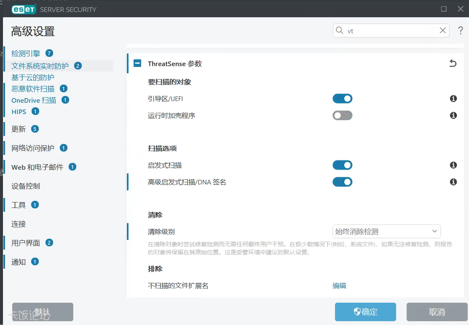The image size is (469, 325).
Task: Click the badge 7 next to 检测引擎
Action: click(x=49, y=53)
